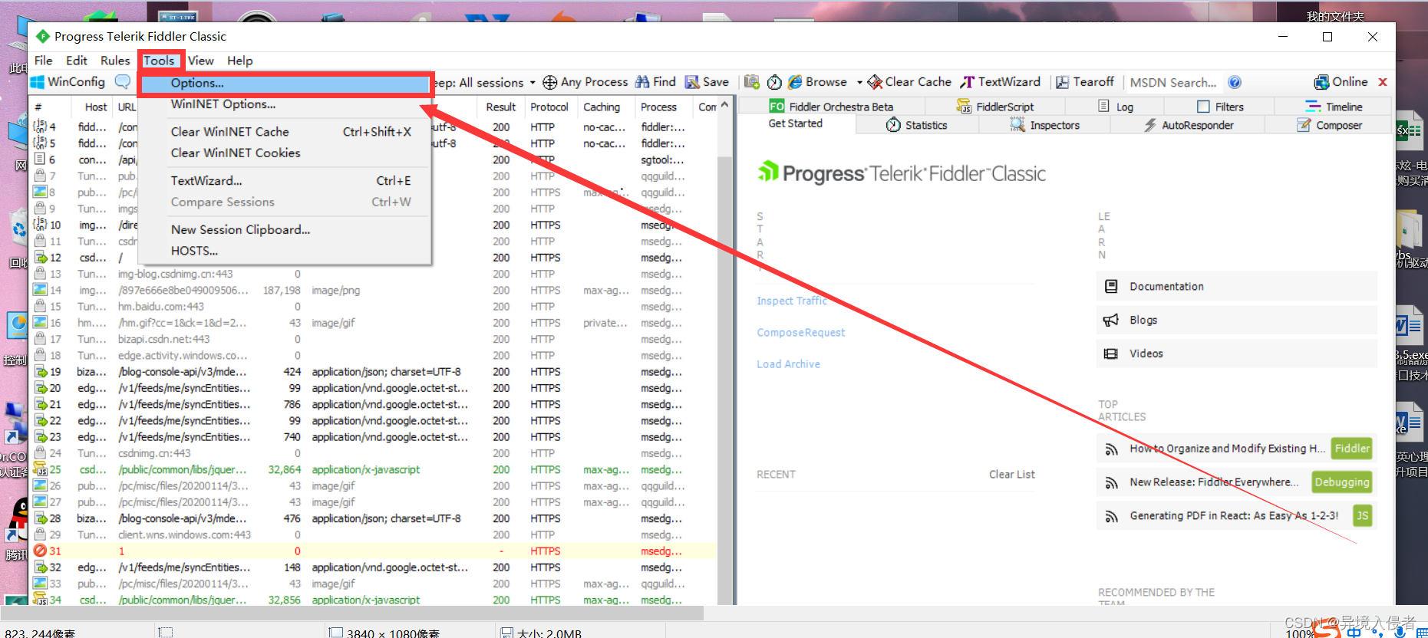Viewport: 1428px width, 638px height.
Task: Click the Tearoff toolbar button
Action: point(1084,82)
